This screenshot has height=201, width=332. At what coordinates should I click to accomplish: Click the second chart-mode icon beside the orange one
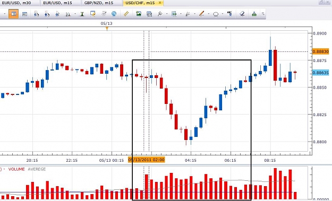point(24,14)
